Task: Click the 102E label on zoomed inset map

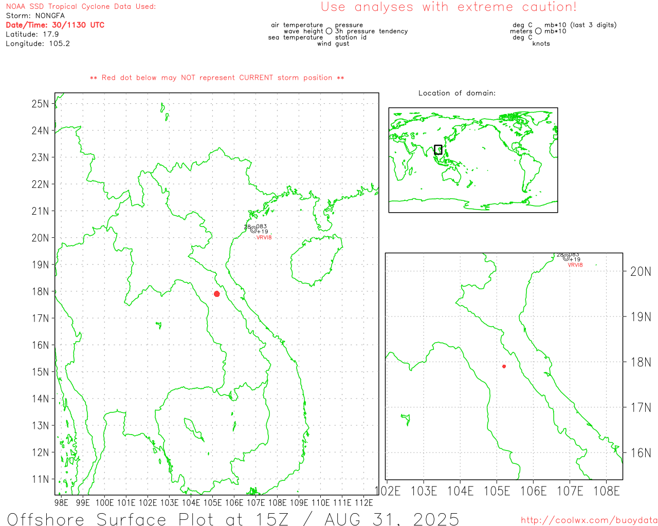Action: click(388, 491)
